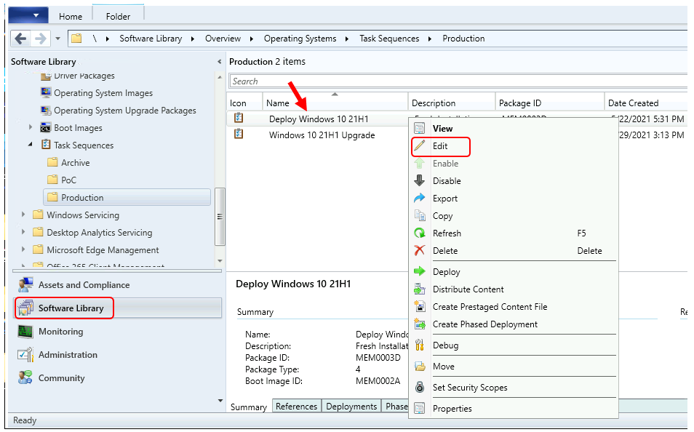Click the Set Security Scopes lock icon
The image size is (694, 432).
coord(419,388)
